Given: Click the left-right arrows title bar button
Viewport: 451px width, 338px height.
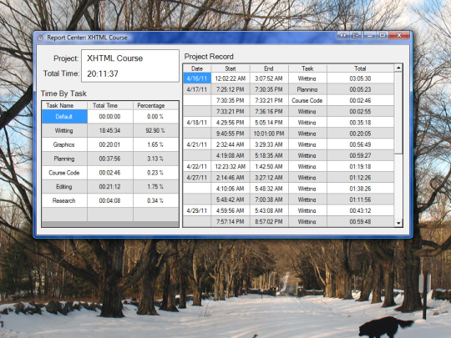Looking at the screenshot, I should tap(343, 35).
